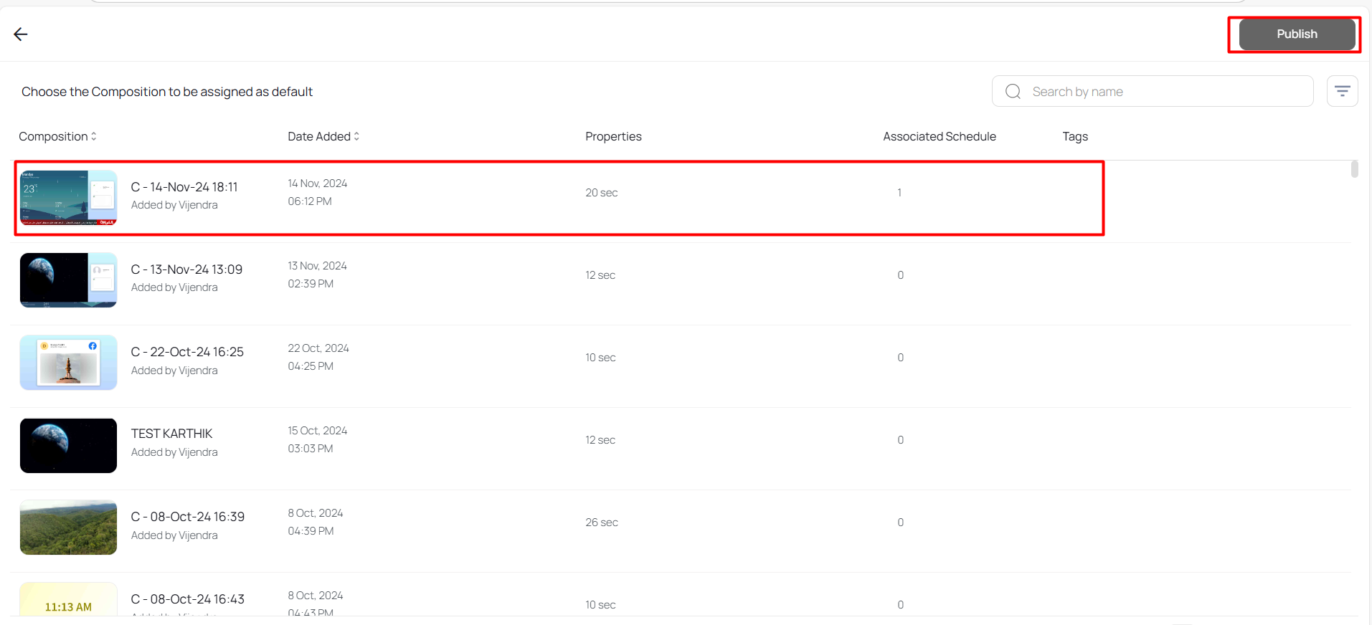
Task: Click the Tags column header
Action: coord(1074,136)
